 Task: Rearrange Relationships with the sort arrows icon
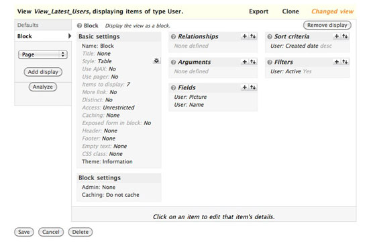click(x=253, y=36)
